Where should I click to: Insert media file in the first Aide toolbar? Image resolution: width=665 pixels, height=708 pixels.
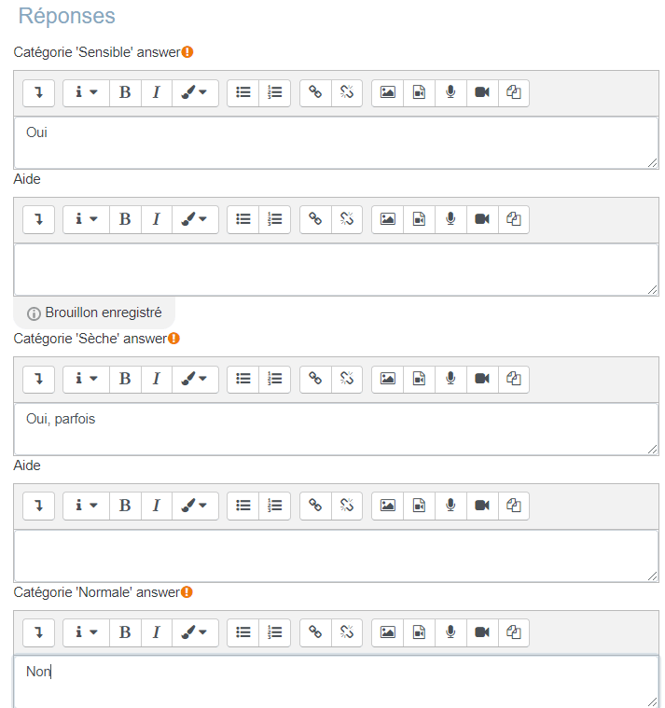(419, 219)
